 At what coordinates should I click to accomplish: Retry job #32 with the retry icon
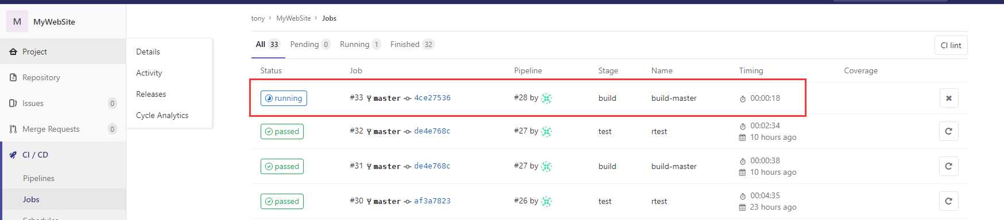[x=949, y=131]
